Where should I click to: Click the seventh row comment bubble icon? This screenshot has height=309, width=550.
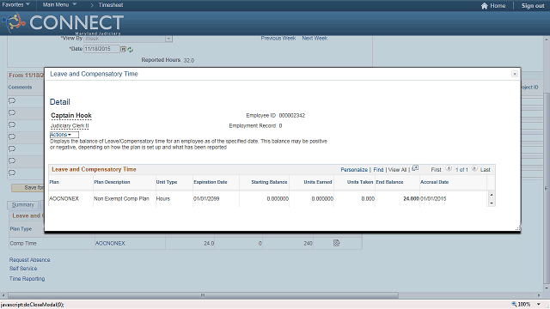tap(12, 173)
